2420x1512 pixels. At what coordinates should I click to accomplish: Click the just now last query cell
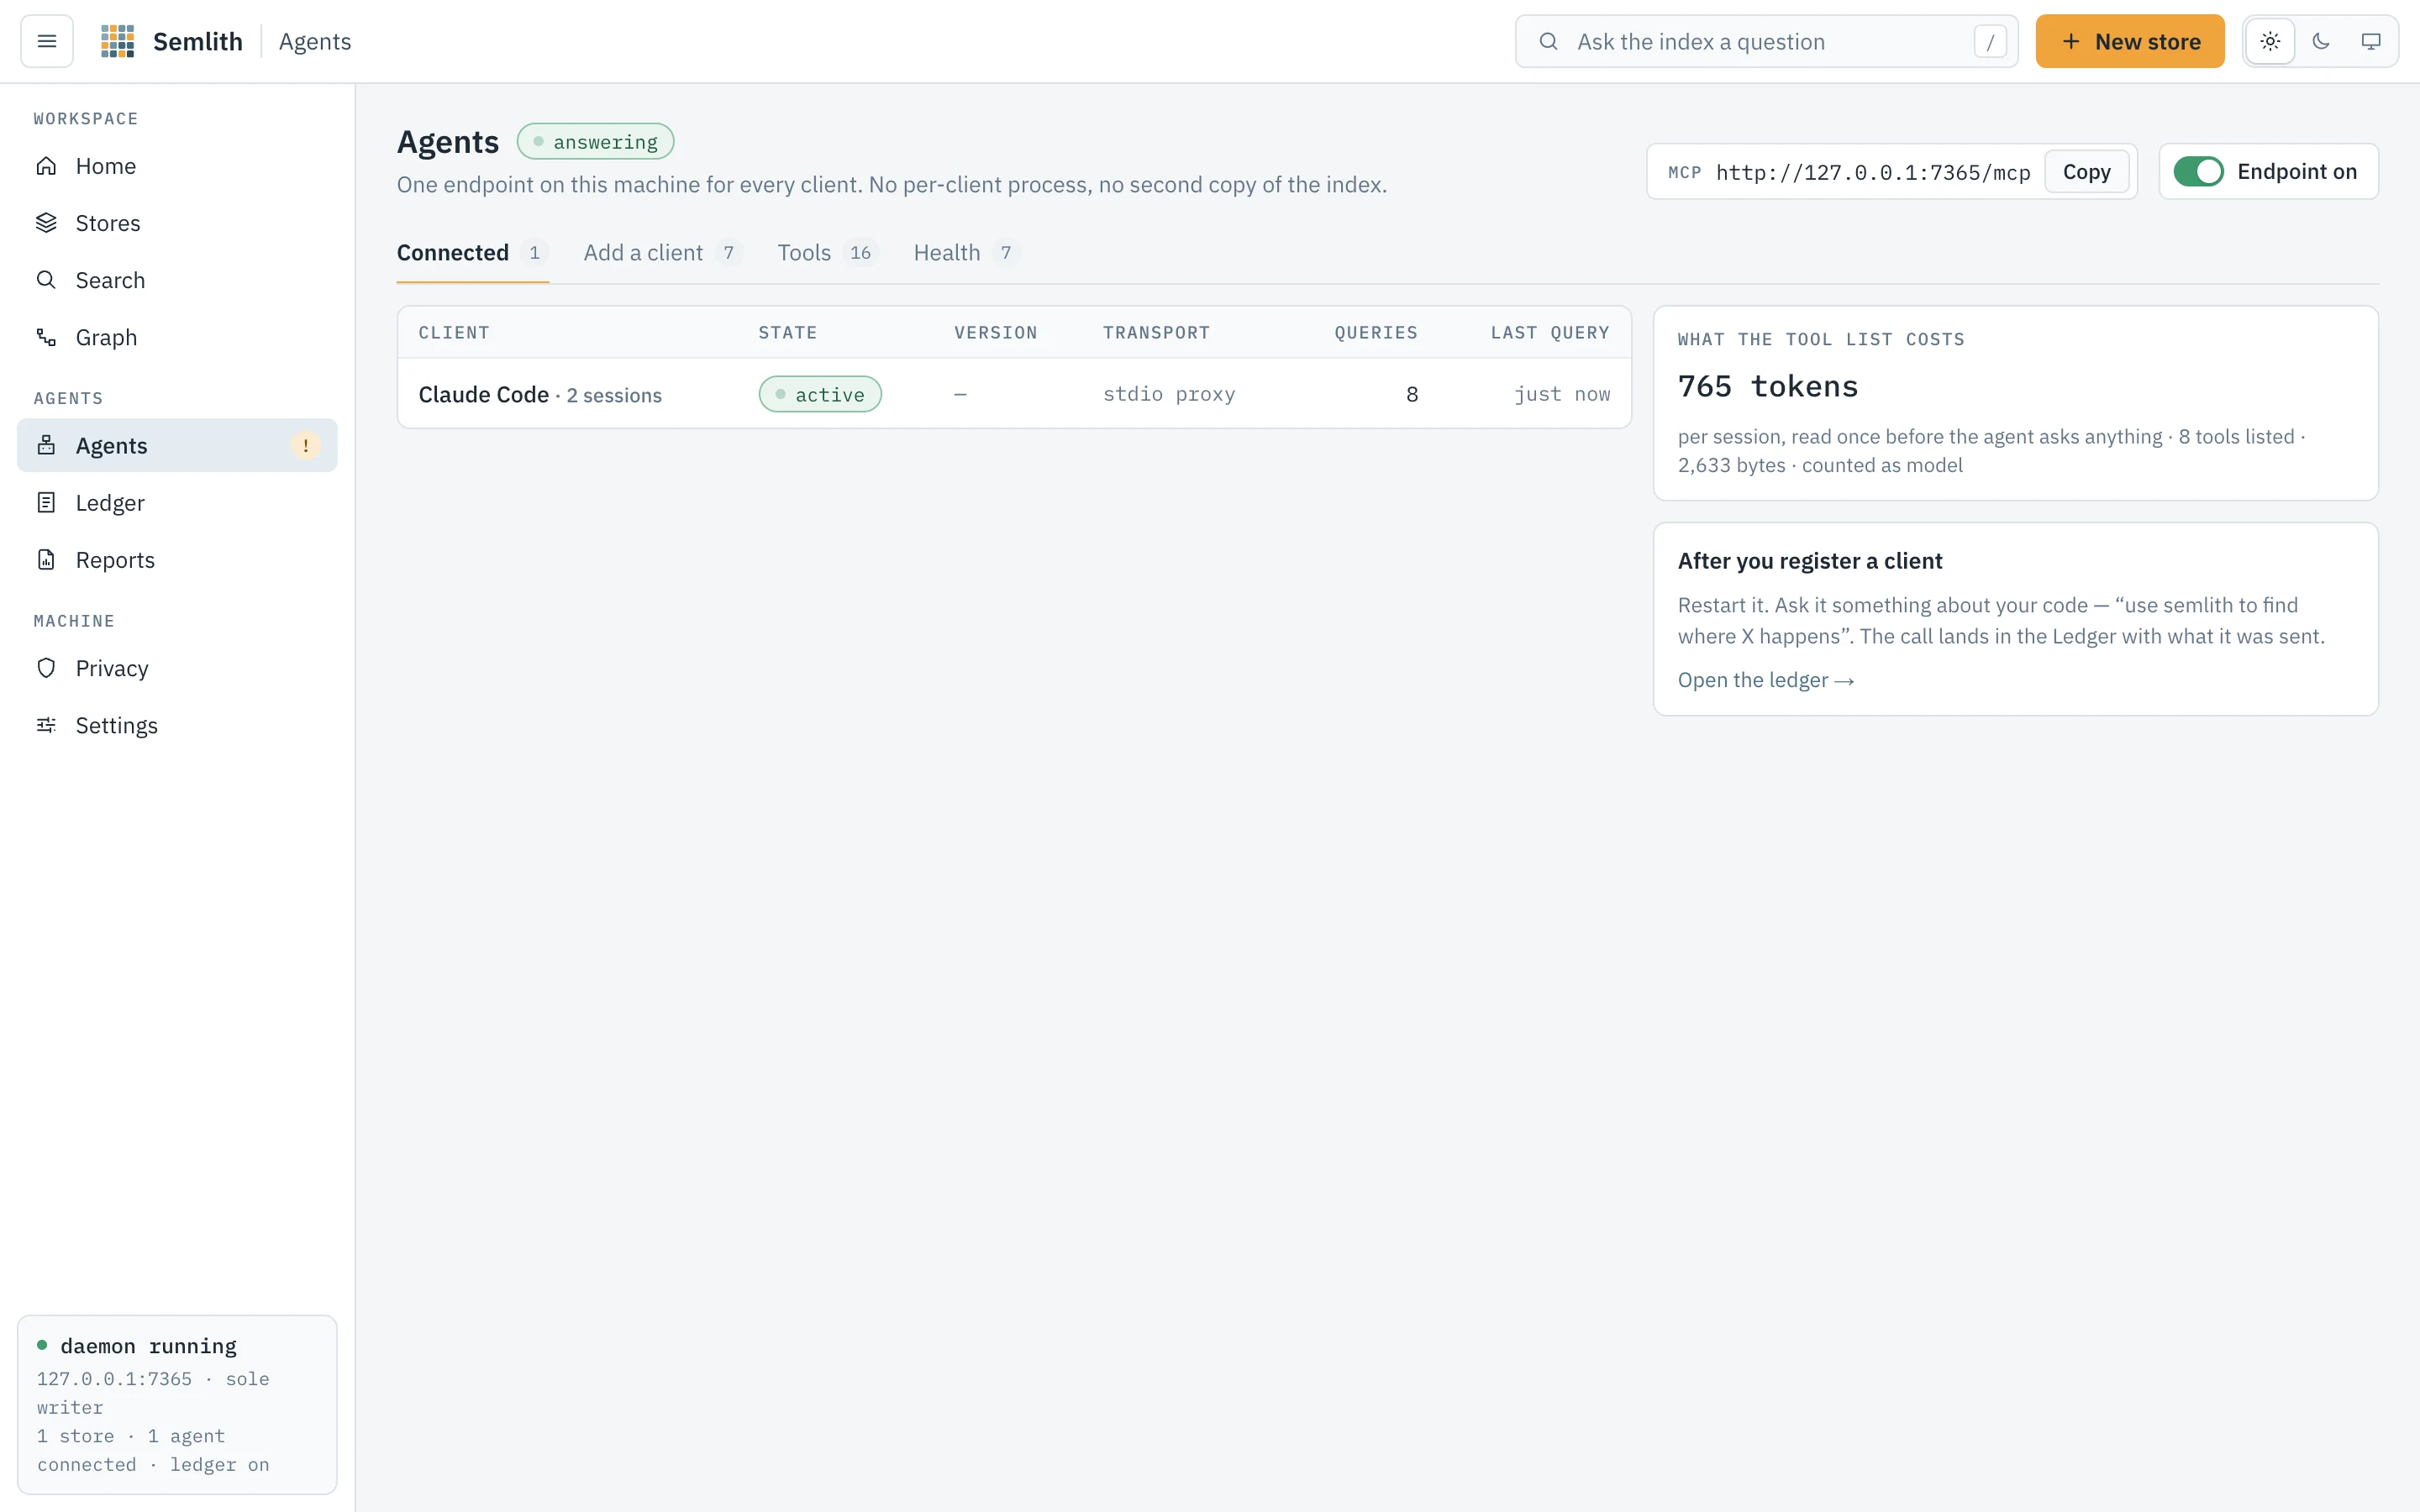click(x=1562, y=394)
